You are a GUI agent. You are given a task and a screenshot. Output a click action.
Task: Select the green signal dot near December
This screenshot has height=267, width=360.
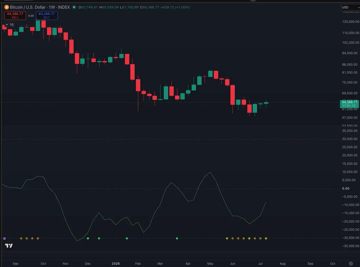click(88, 238)
